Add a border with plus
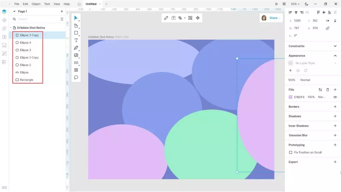 335,106
